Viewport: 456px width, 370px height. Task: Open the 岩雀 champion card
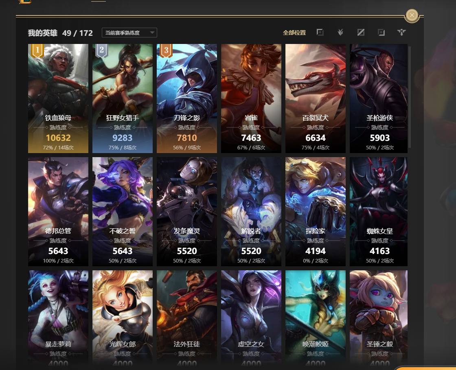pyautogui.click(x=251, y=98)
